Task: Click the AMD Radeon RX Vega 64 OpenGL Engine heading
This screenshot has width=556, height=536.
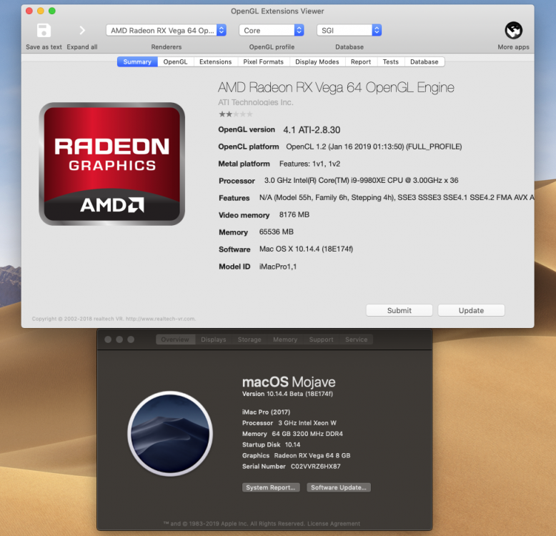Action: [x=336, y=87]
